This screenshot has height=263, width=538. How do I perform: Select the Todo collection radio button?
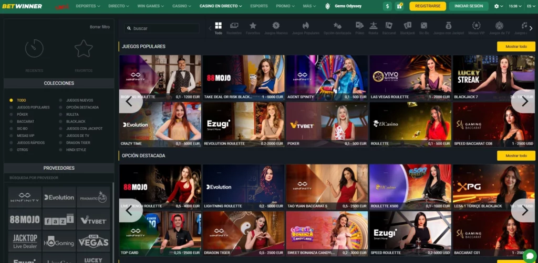(x=12, y=100)
